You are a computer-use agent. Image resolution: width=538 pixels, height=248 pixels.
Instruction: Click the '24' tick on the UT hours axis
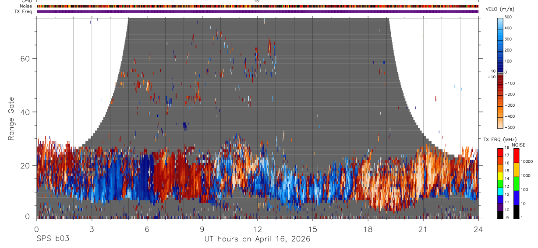point(478,229)
